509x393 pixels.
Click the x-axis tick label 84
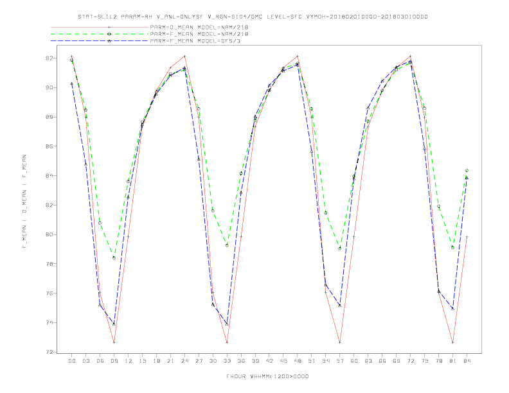click(x=467, y=361)
